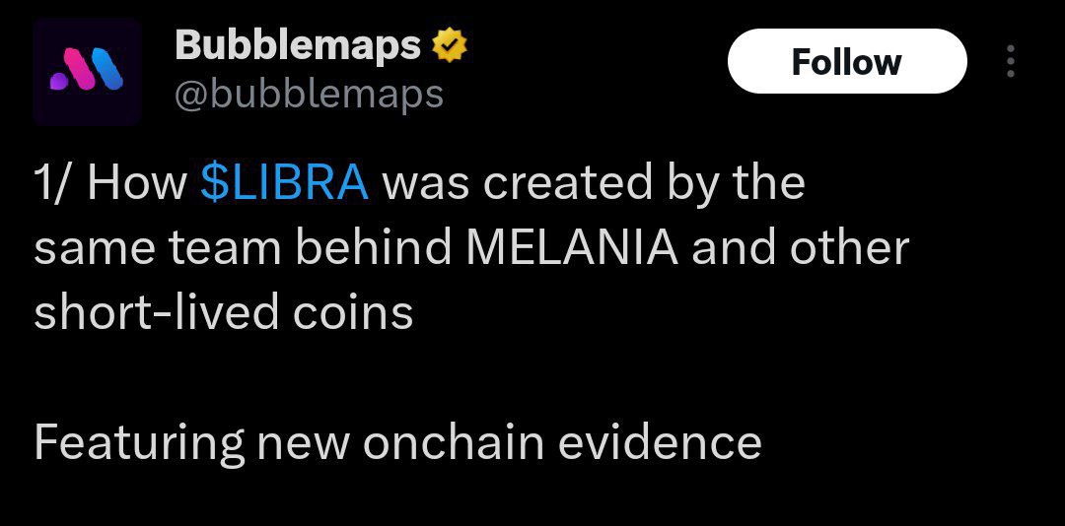Click the word MELANIA in the tweet

572,247
